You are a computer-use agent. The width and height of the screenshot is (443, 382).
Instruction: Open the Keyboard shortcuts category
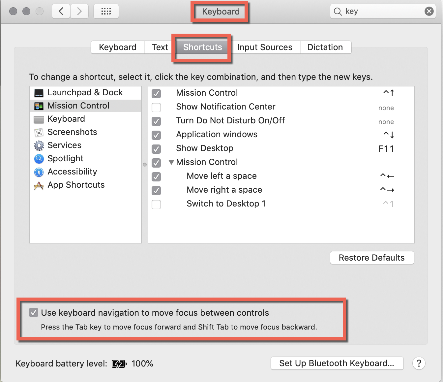(x=66, y=119)
